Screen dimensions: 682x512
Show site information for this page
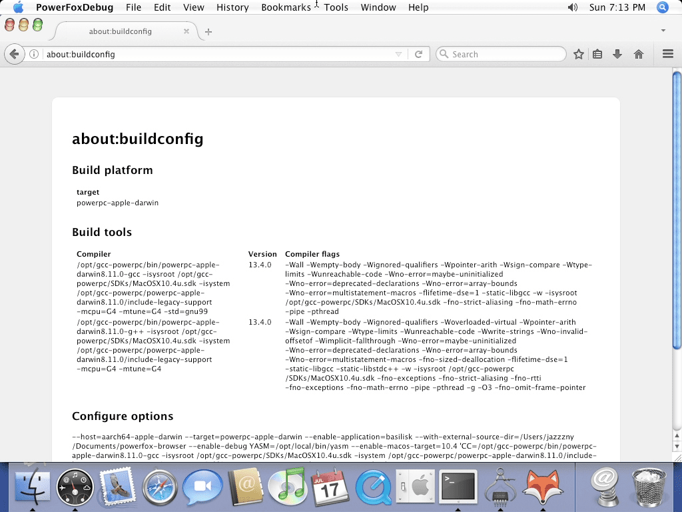point(34,54)
